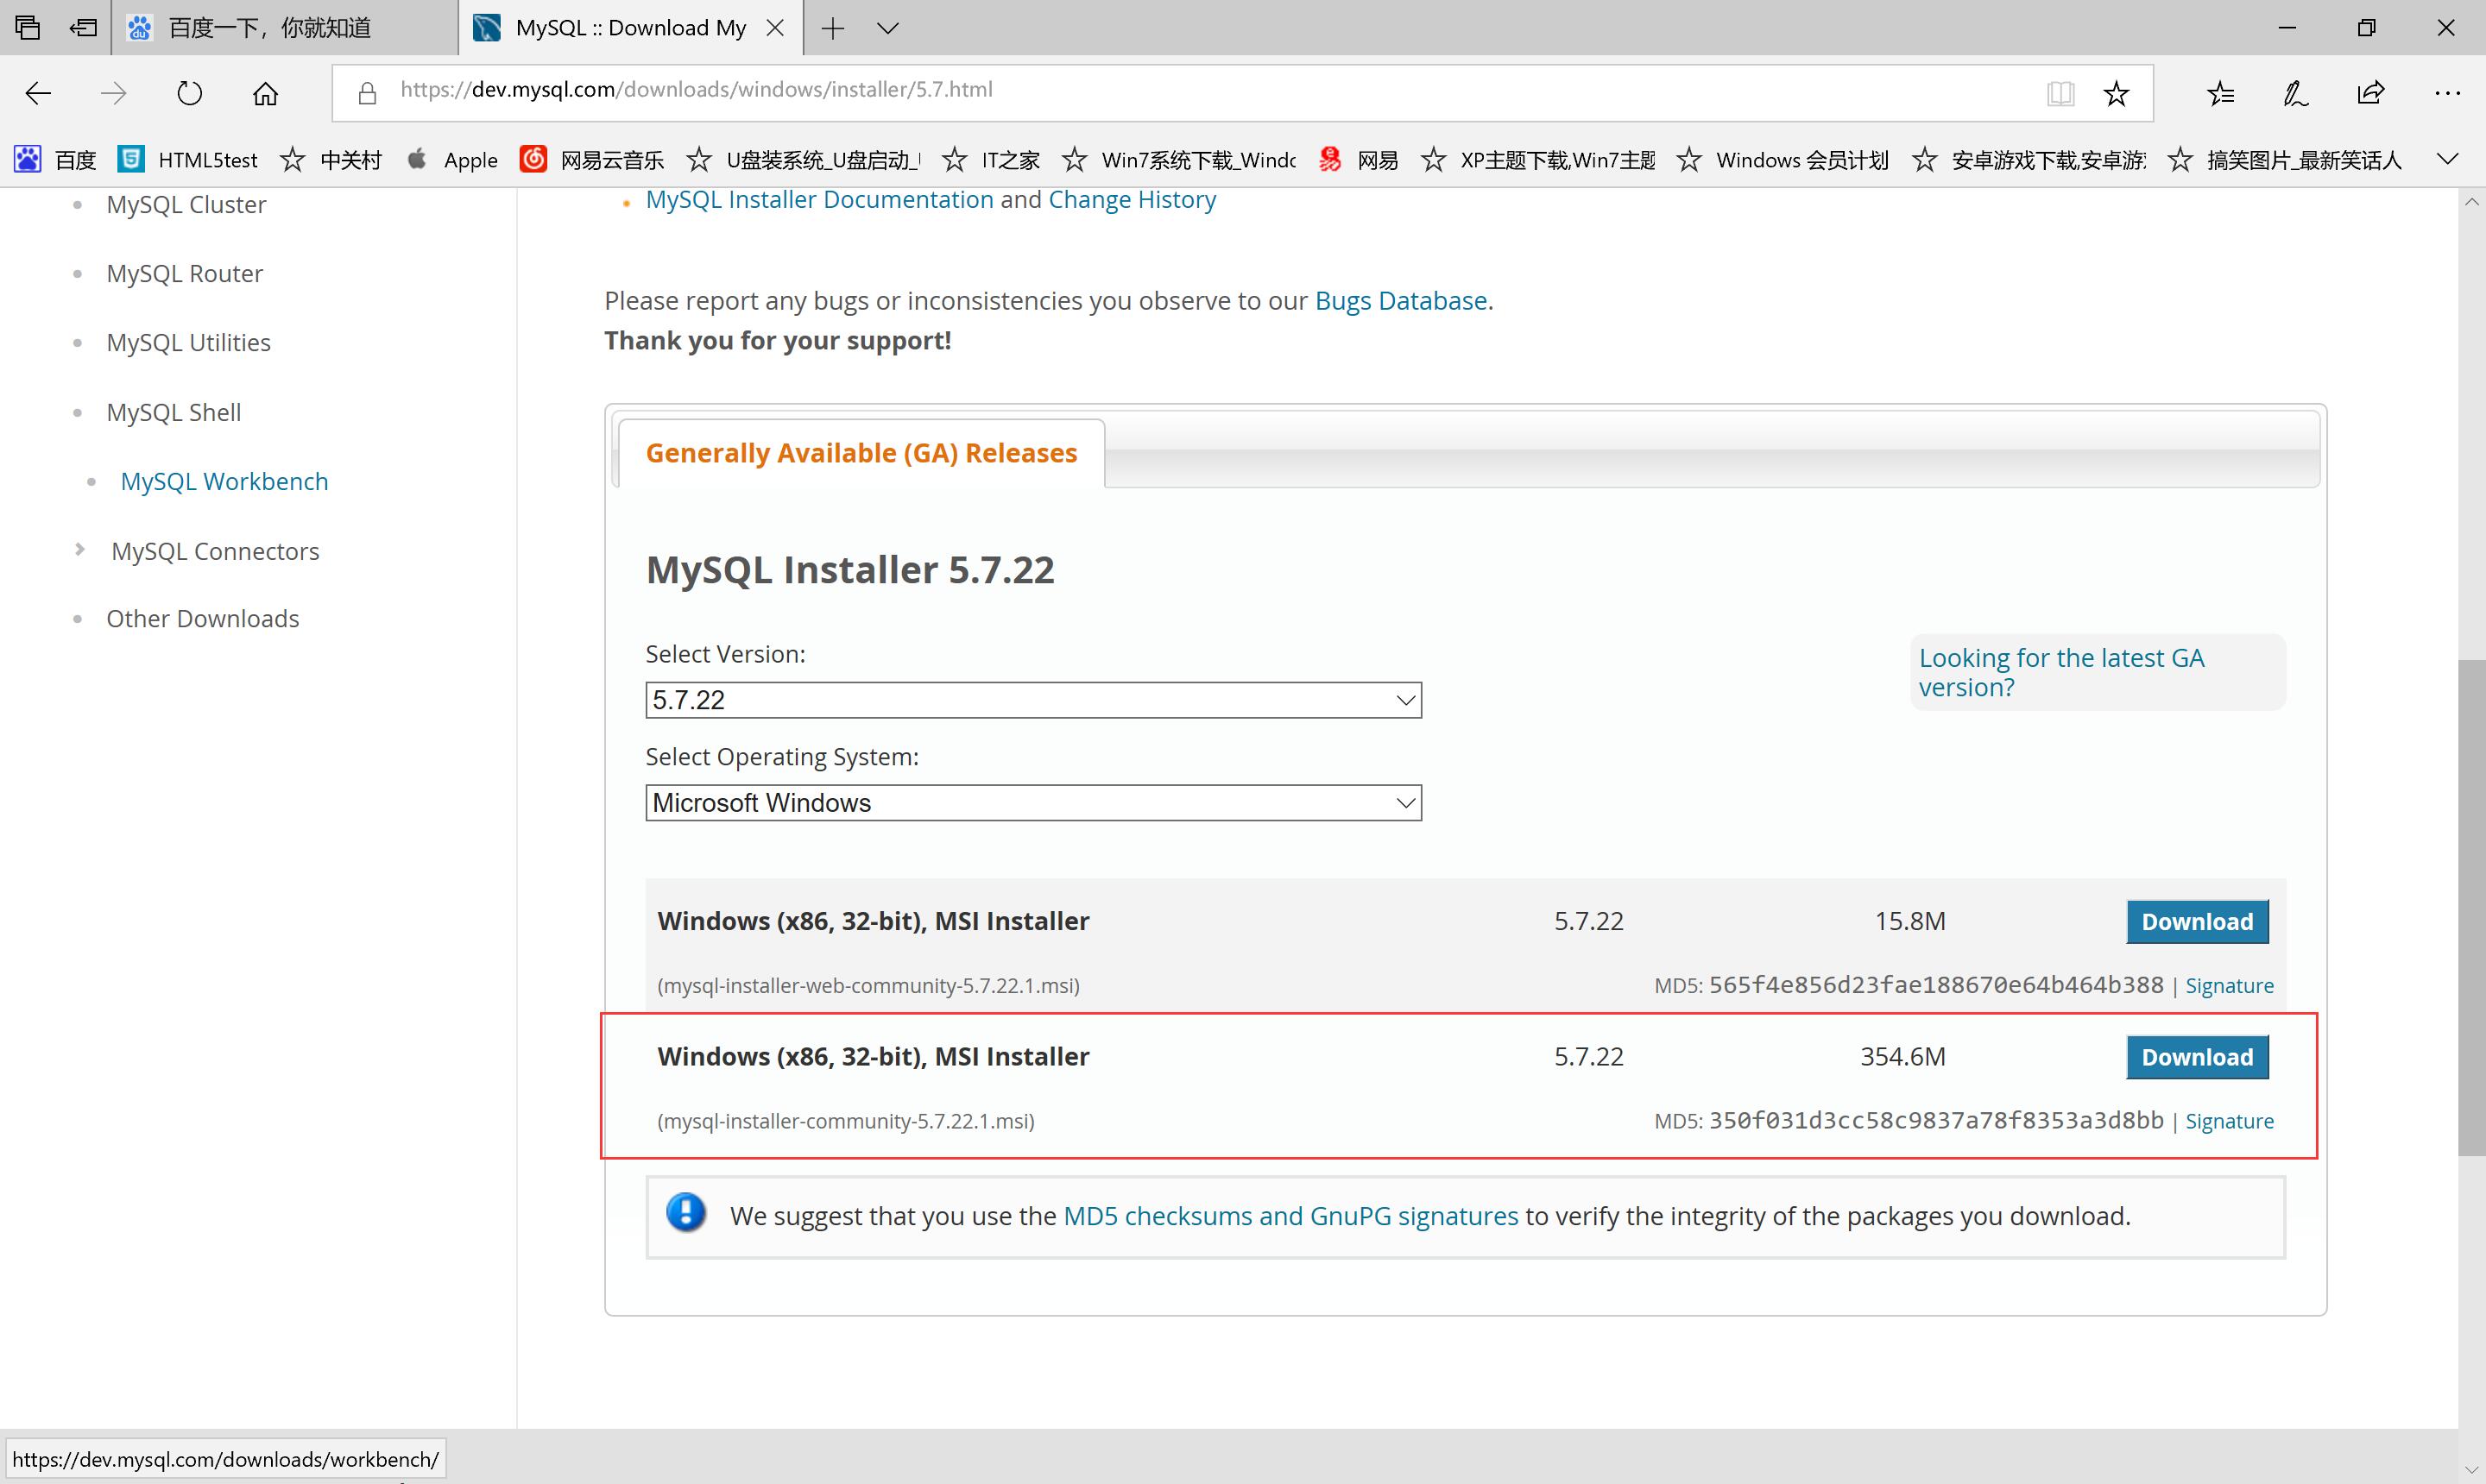Open the Bugs Database link
Screen dimensions: 2486x1484
click(1401, 301)
